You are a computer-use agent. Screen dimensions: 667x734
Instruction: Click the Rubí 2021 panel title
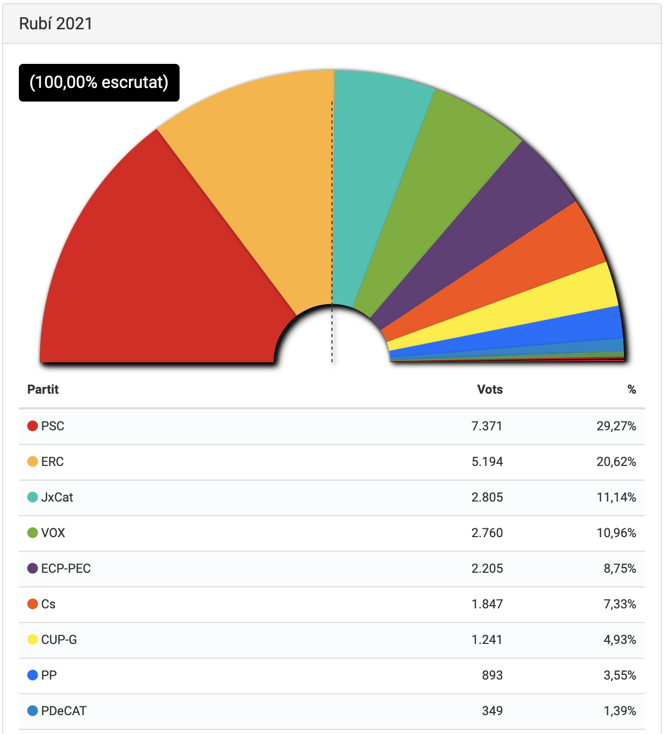pos(56,24)
